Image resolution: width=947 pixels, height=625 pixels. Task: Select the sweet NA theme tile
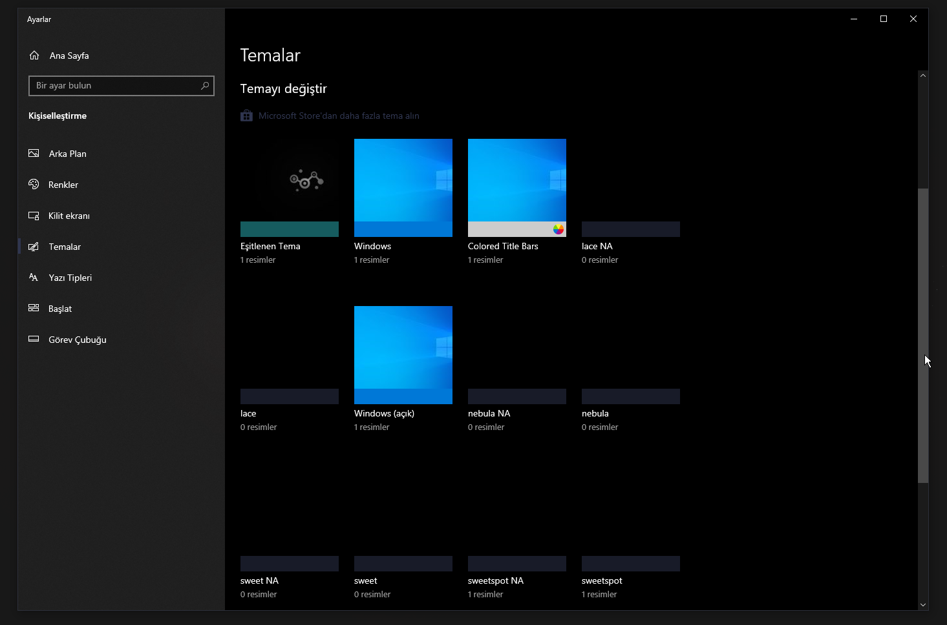(290, 522)
